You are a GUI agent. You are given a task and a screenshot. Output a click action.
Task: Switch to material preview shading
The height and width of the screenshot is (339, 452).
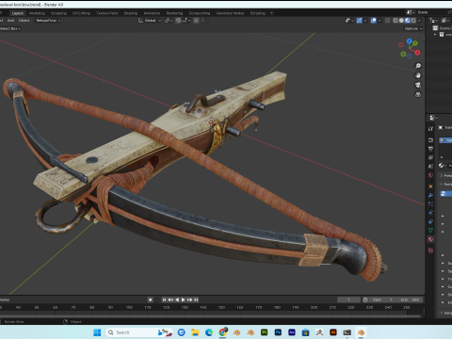tap(407, 21)
